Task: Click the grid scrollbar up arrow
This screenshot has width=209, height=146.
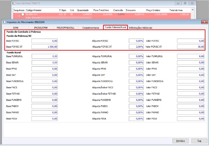Action: coord(193,10)
